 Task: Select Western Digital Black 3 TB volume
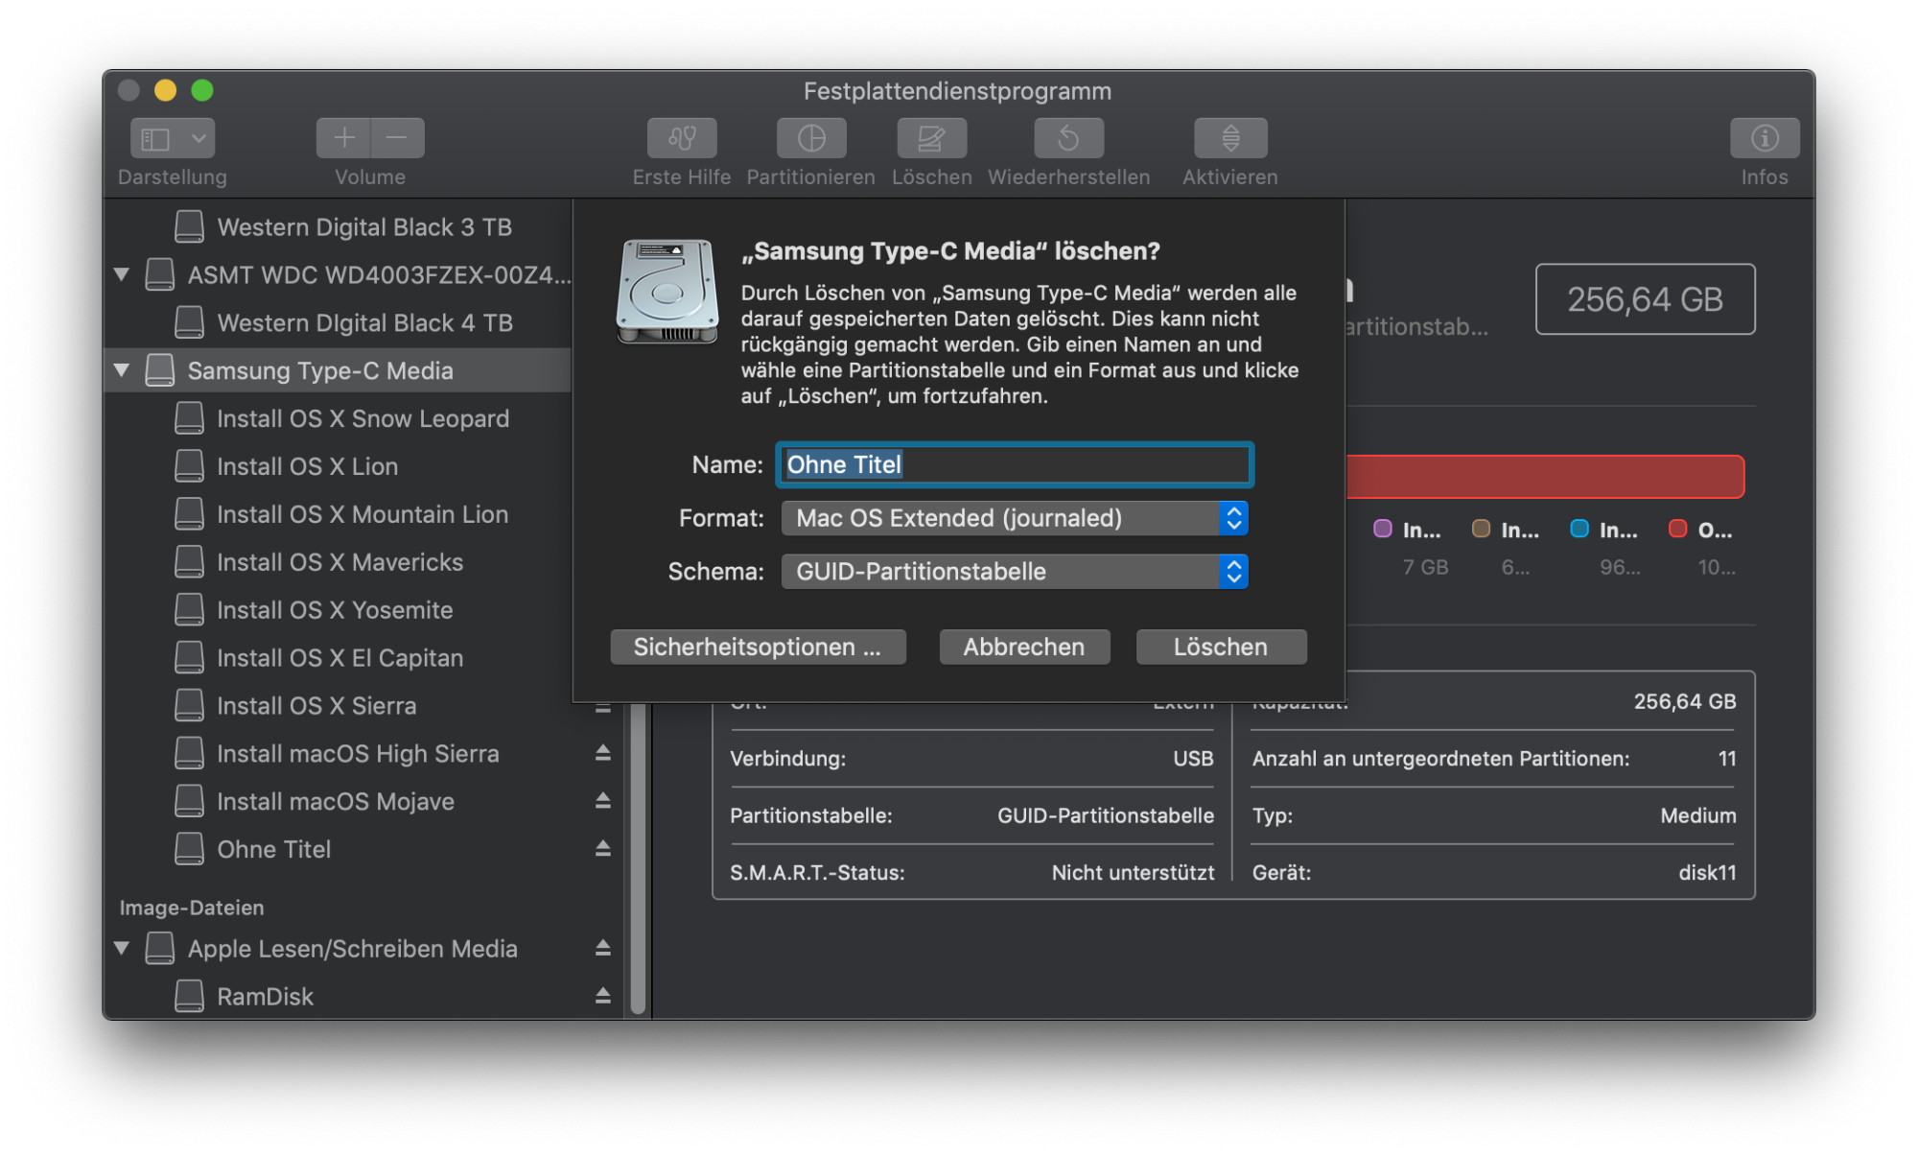[x=363, y=227]
